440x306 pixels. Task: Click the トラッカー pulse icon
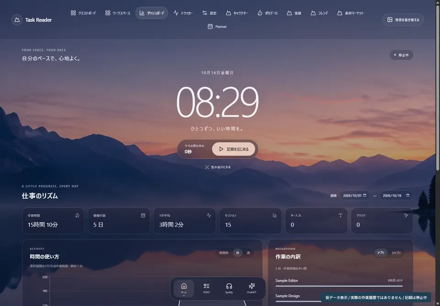coord(176,13)
